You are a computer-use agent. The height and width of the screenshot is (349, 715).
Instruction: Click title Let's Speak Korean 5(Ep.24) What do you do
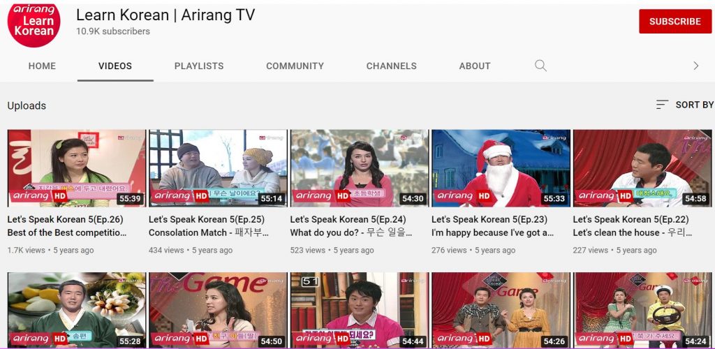(x=351, y=226)
